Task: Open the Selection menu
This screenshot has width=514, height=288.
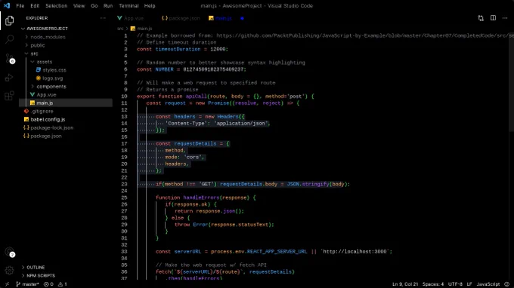Action: point(57,5)
